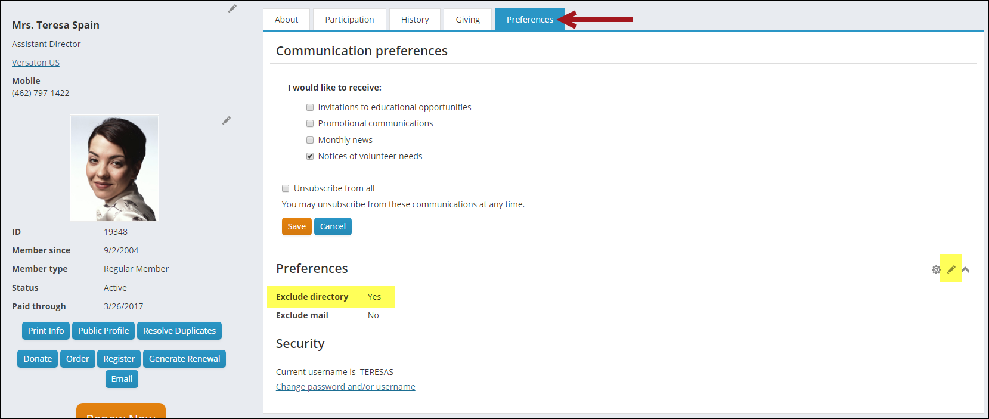
Task: Open Preferences panel gear settings icon
Action: tap(936, 269)
